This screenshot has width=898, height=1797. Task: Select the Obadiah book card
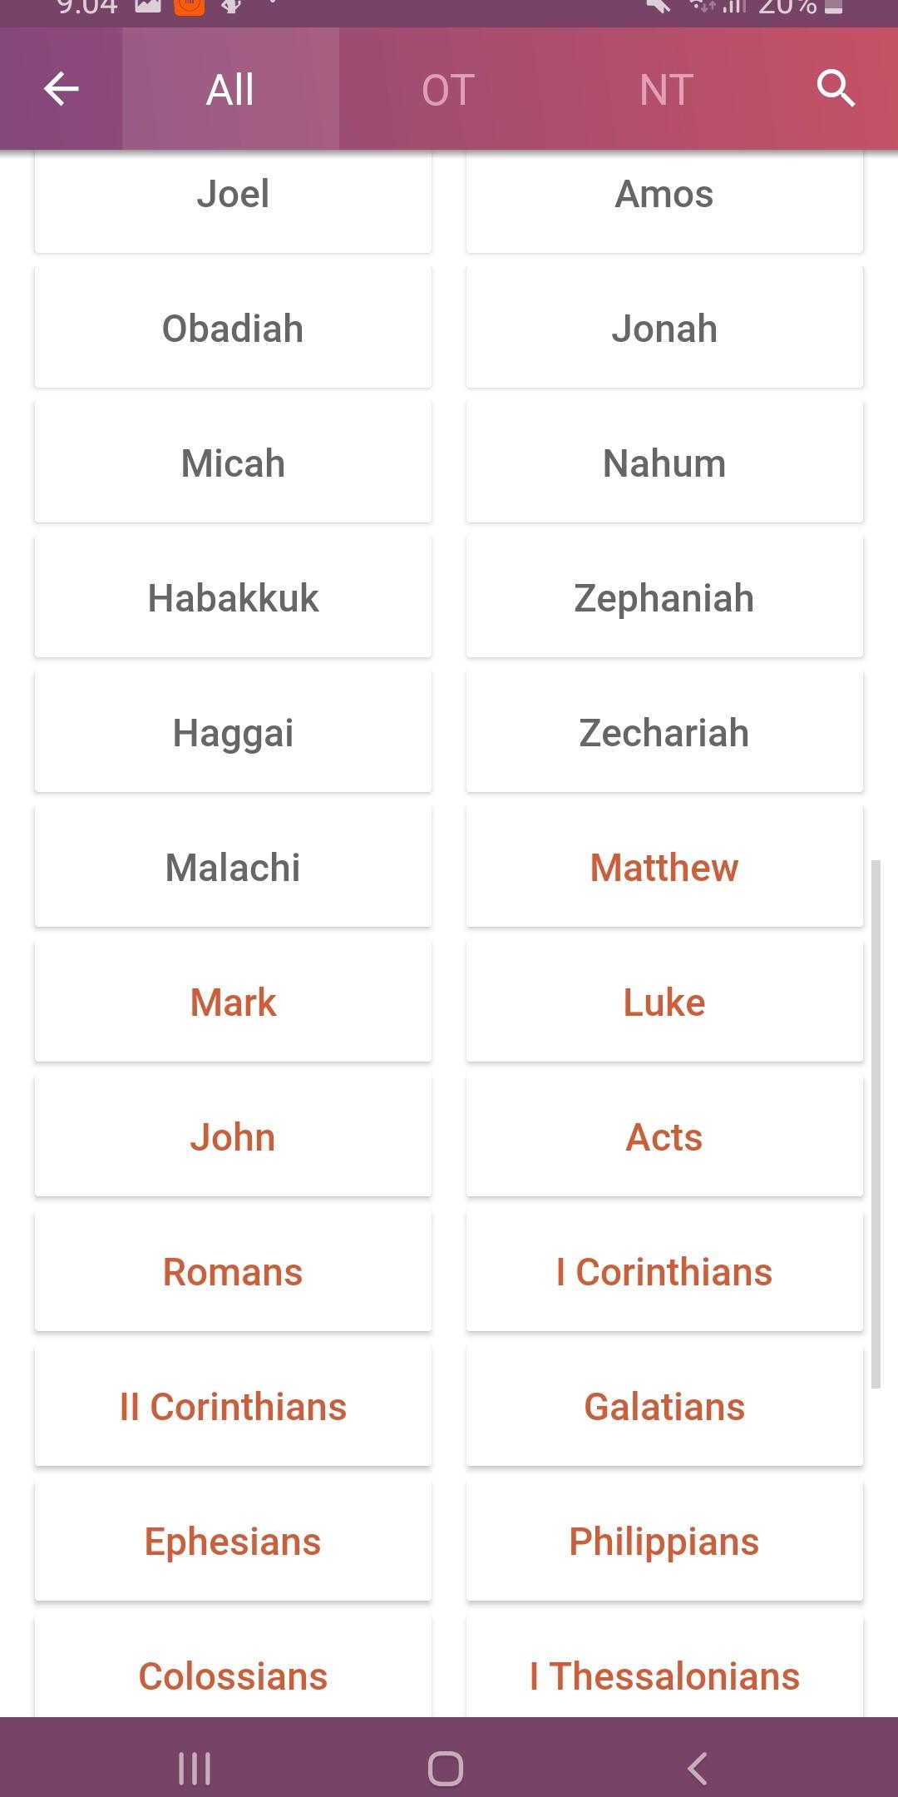click(x=233, y=328)
